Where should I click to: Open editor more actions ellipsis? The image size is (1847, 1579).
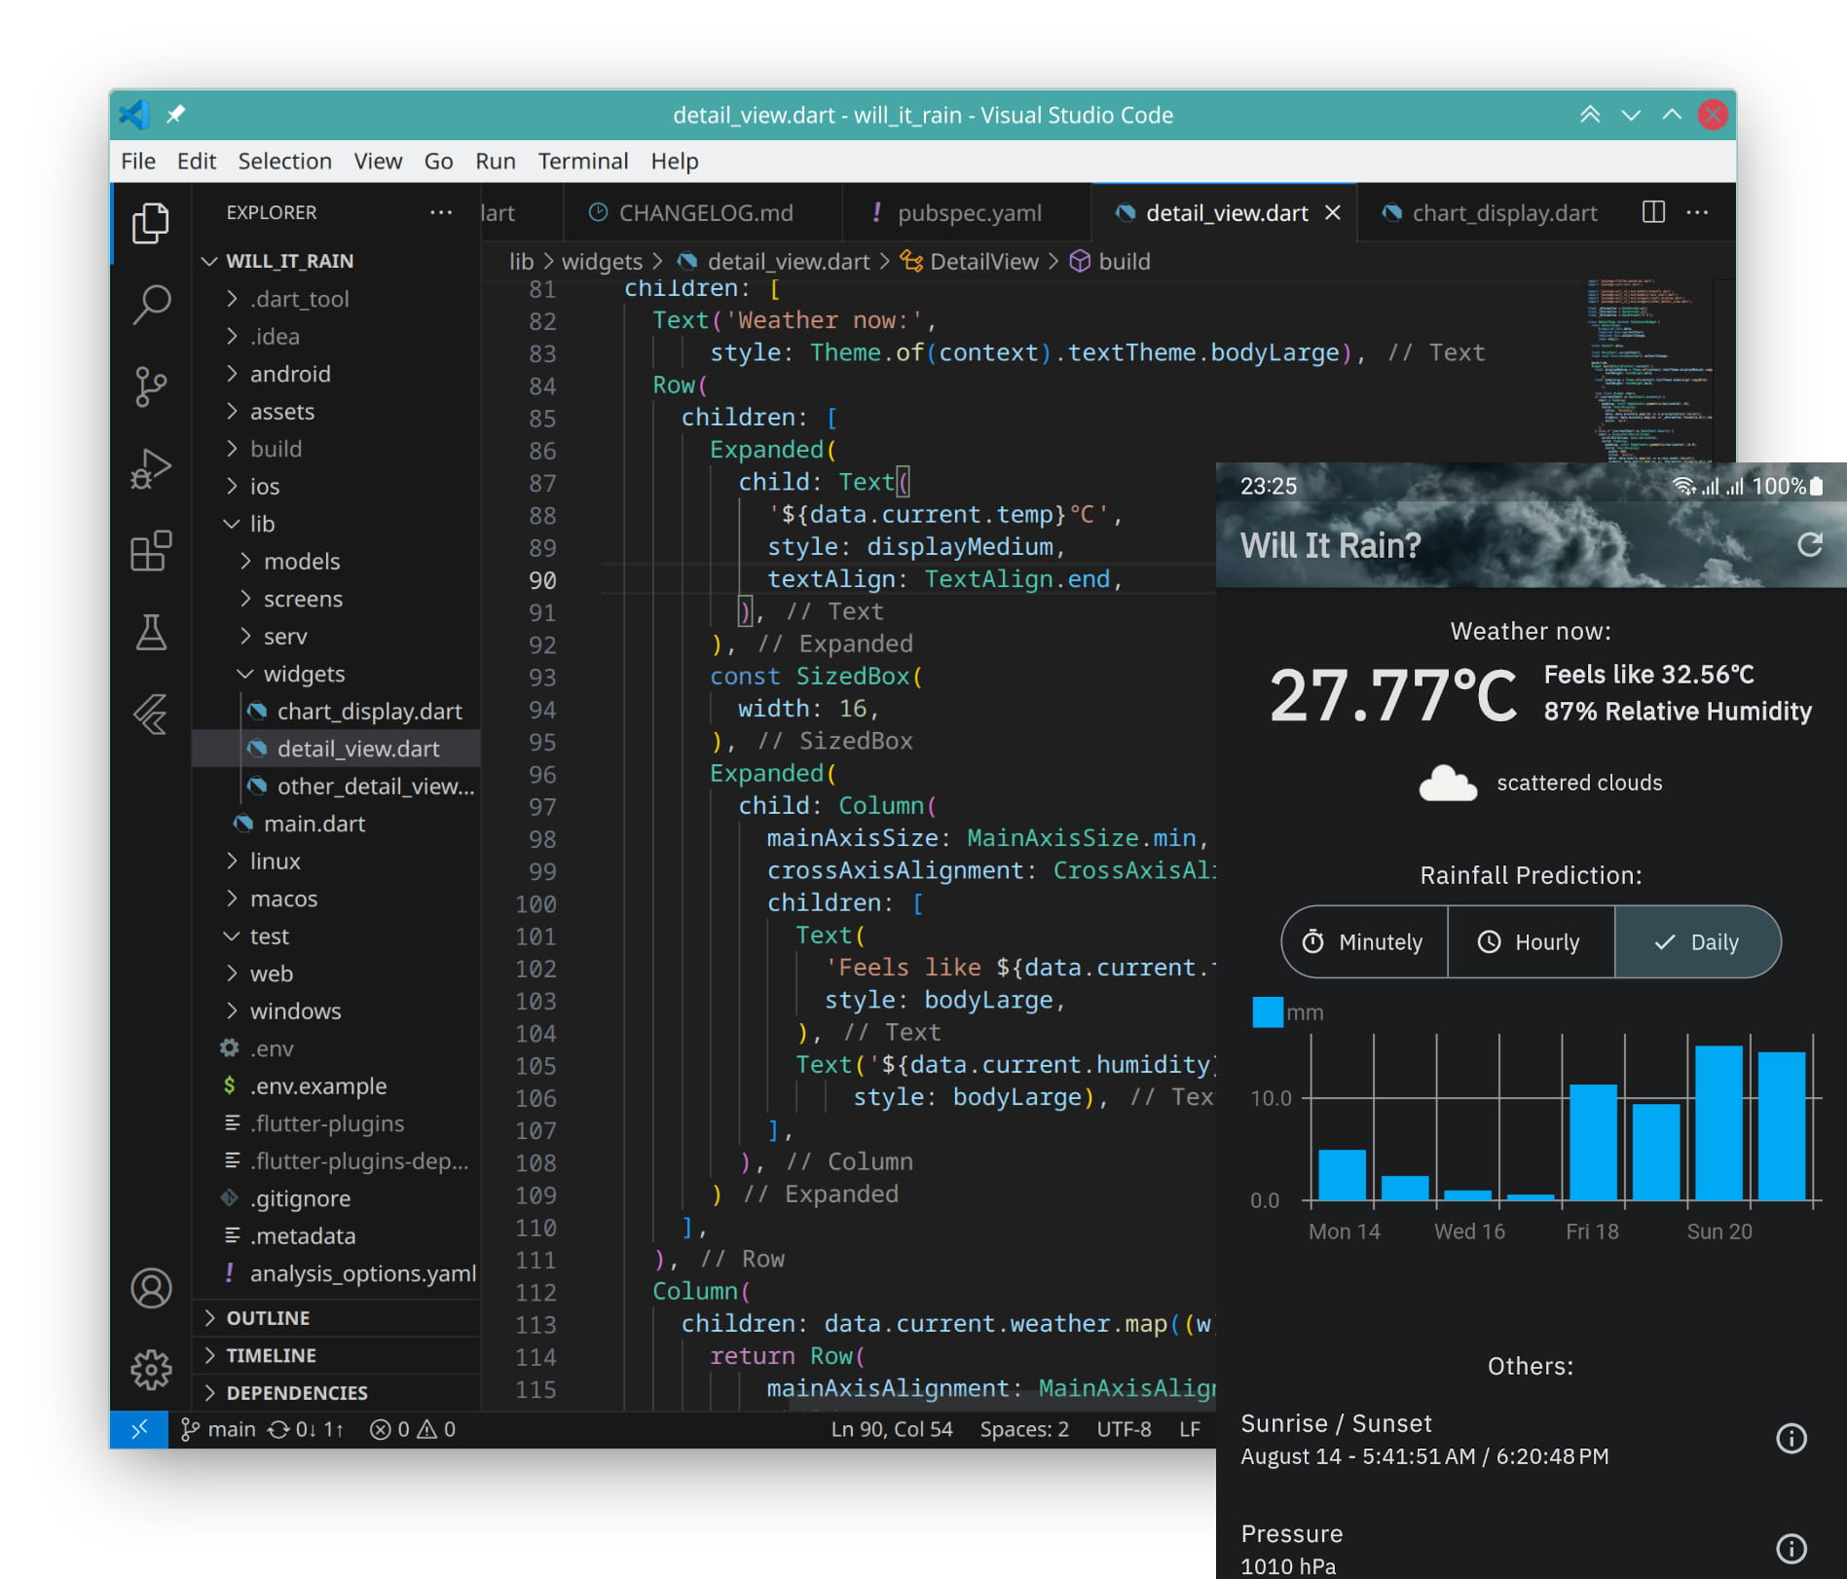tap(1697, 212)
